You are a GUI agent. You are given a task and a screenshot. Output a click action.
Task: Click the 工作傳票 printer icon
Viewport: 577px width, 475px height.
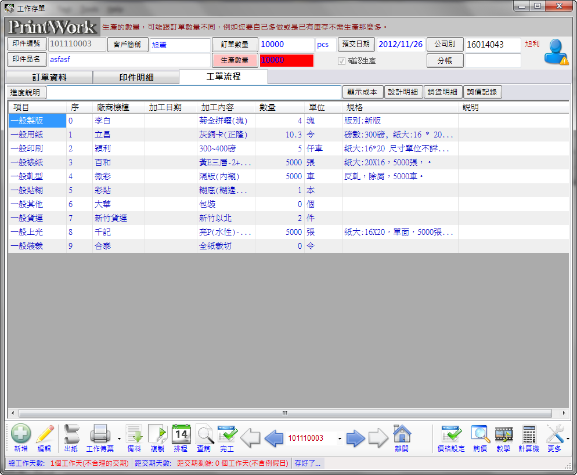100,434
